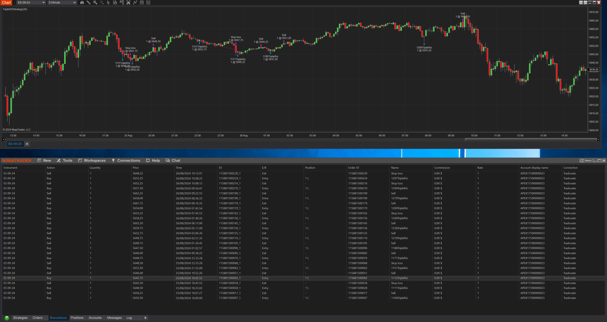Open the Help menu
Viewport: 607px width, 322px height.
pos(153,160)
